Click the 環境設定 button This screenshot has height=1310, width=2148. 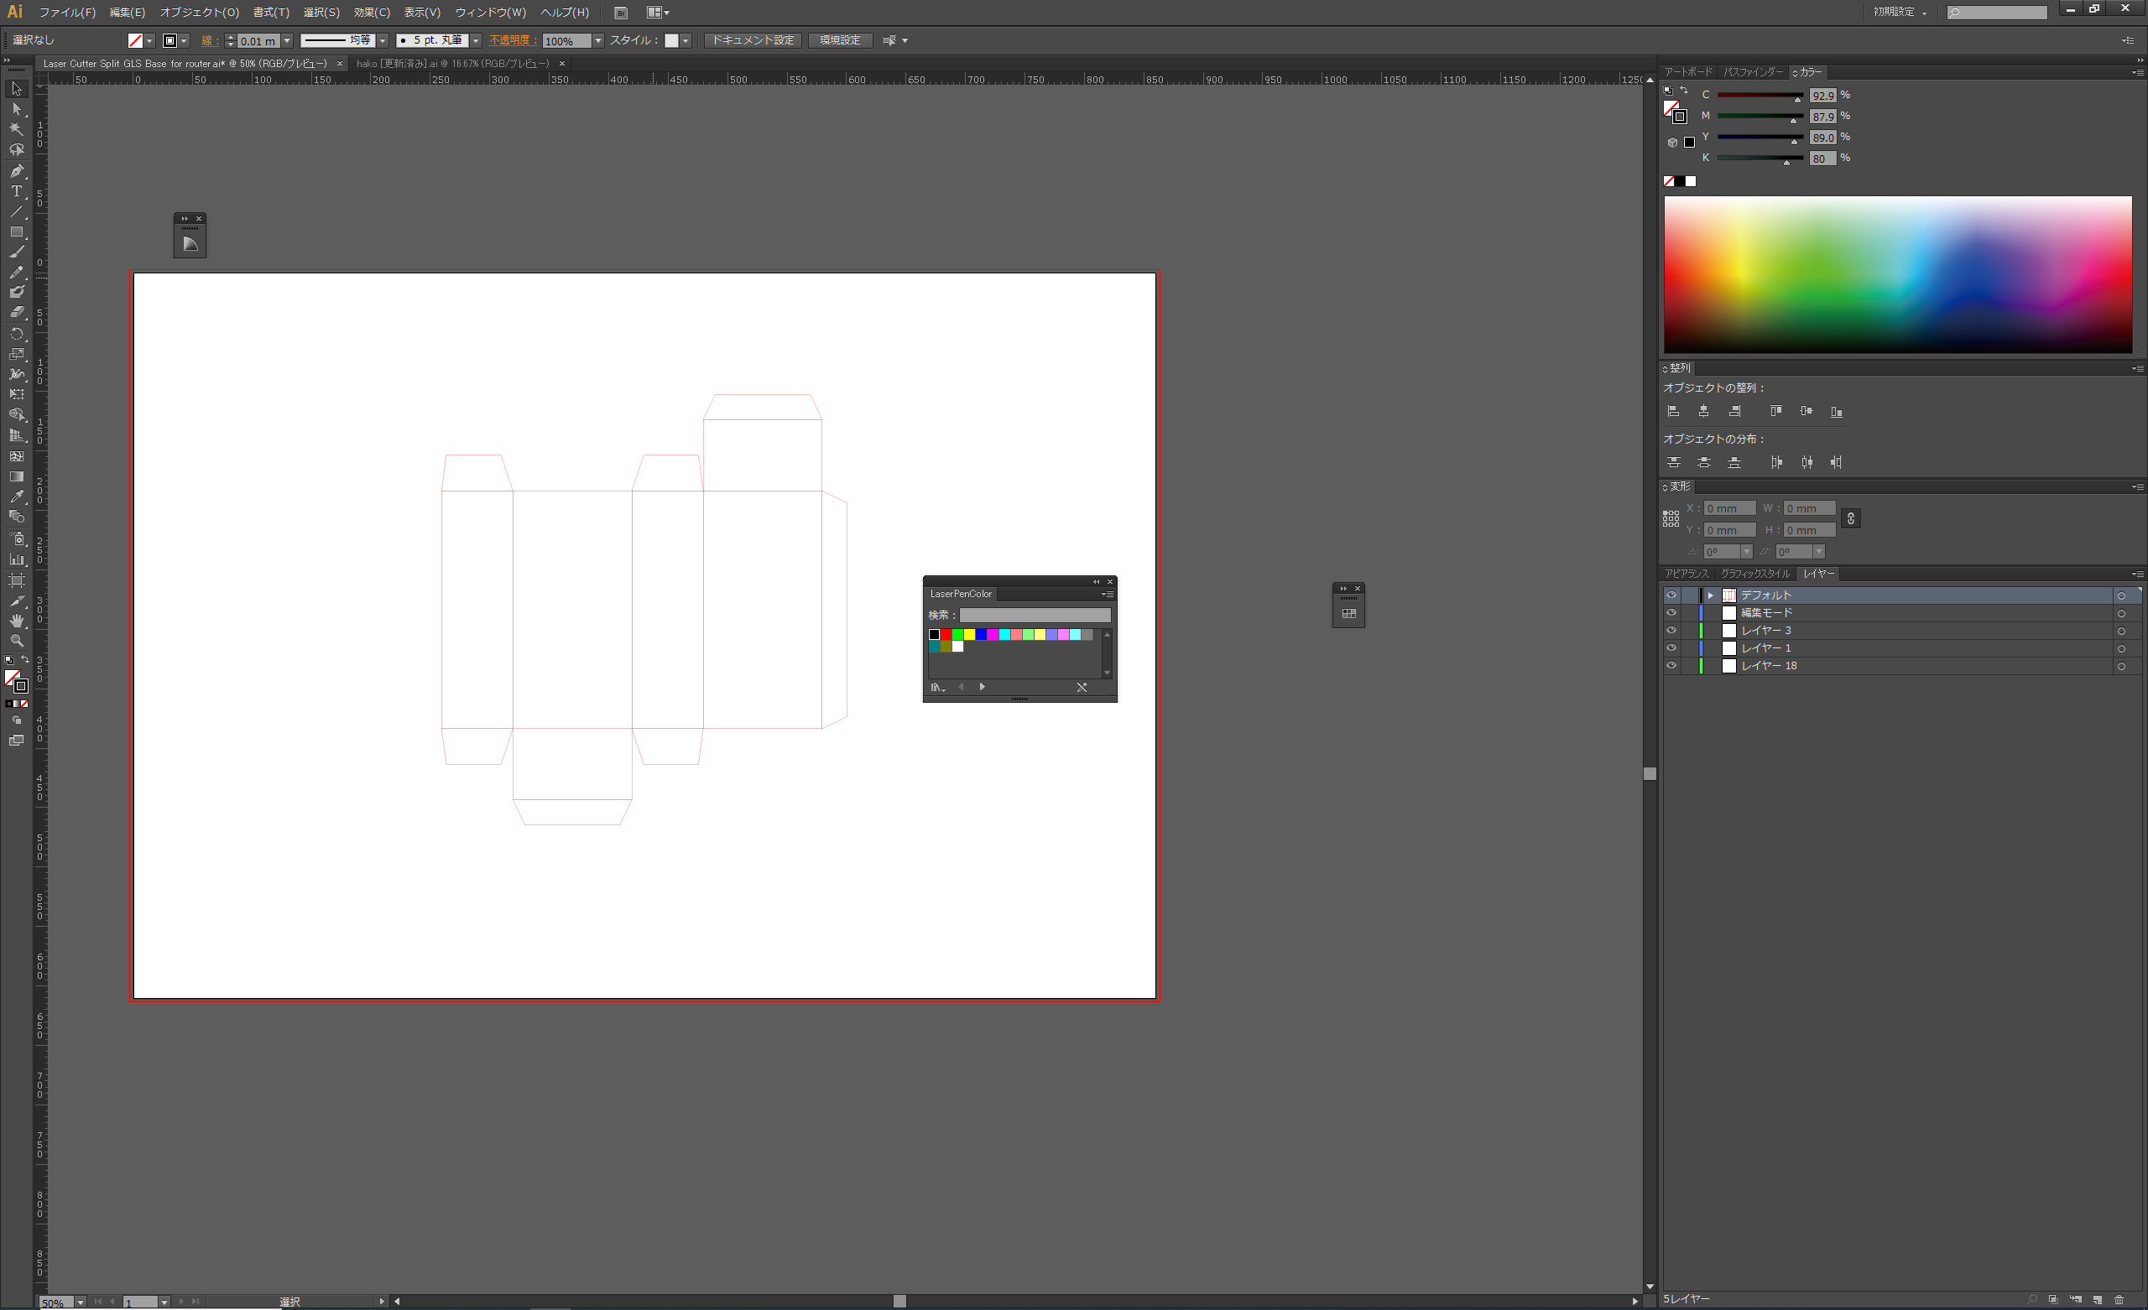point(840,40)
